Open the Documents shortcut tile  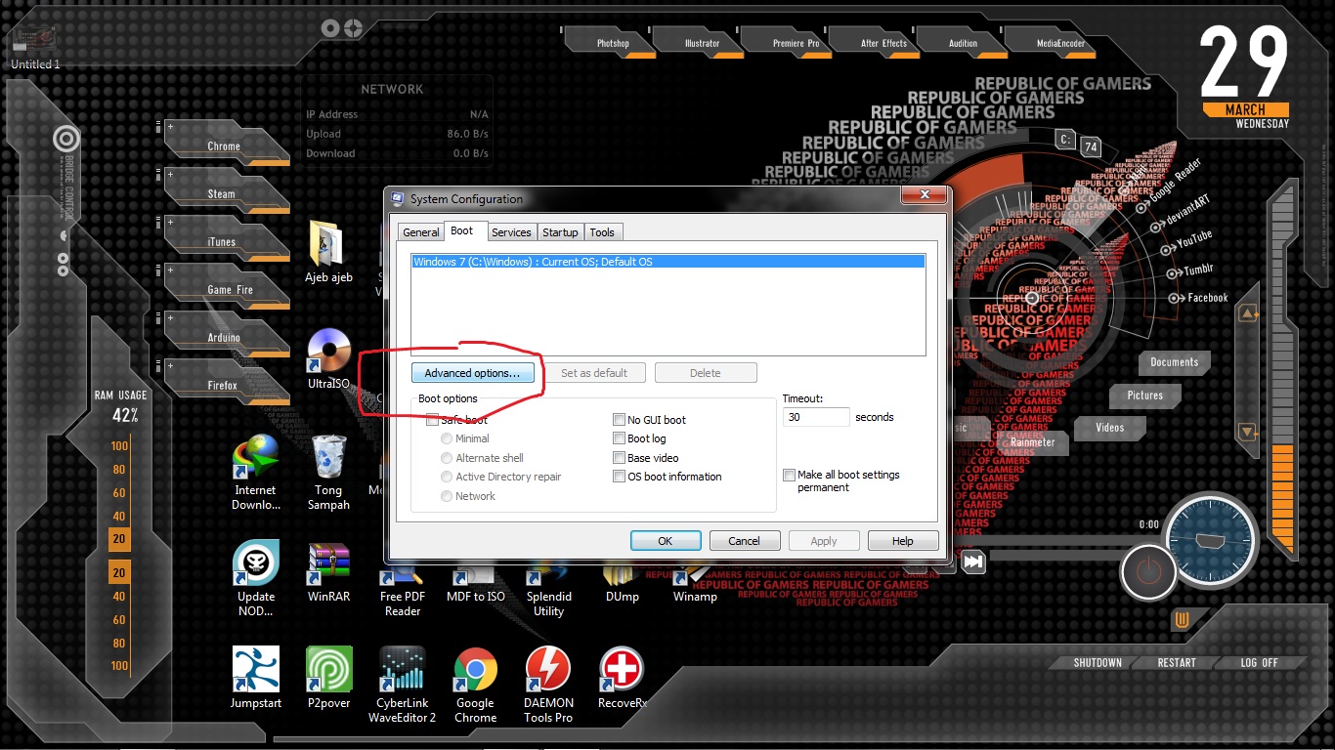point(1174,362)
